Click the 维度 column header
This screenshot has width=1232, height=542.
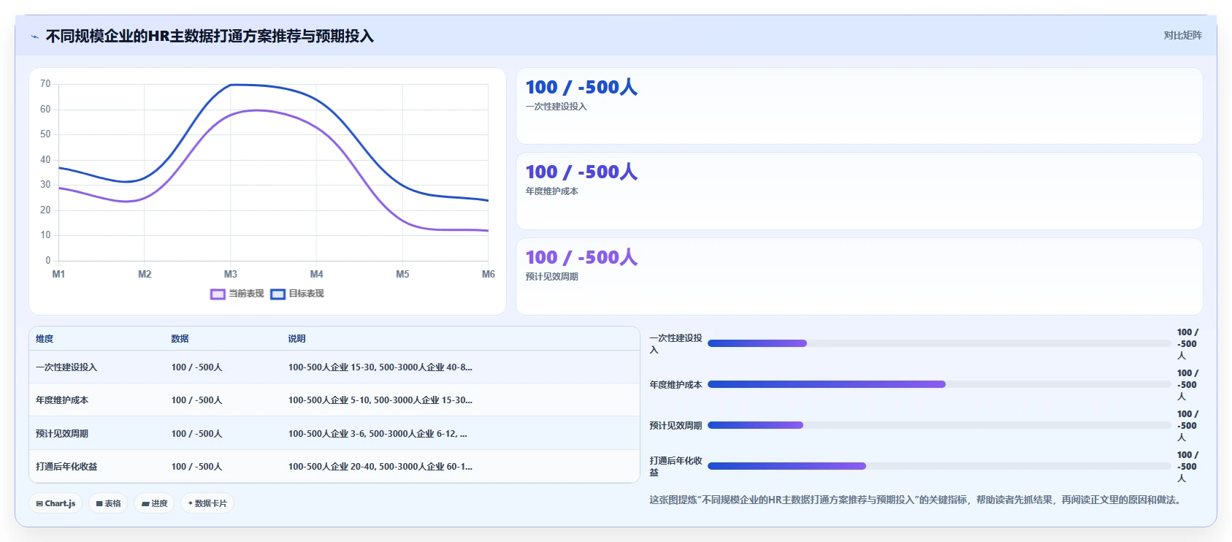point(45,339)
